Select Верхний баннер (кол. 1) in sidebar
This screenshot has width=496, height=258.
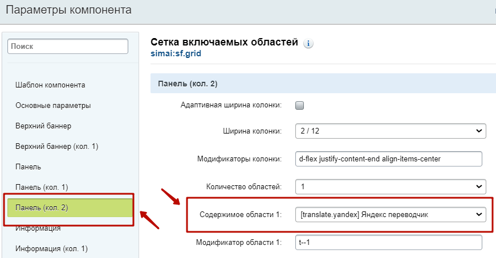[57, 146]
